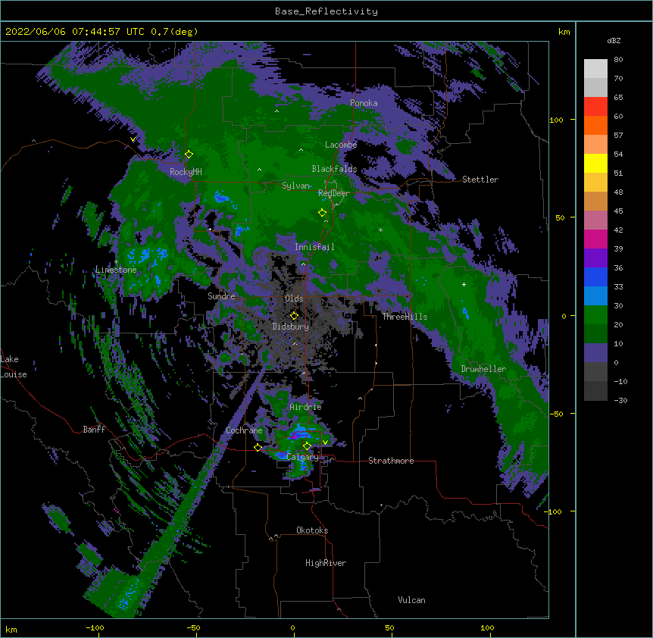
Task: Click the ThreeHills label
Action: (405, 317)
